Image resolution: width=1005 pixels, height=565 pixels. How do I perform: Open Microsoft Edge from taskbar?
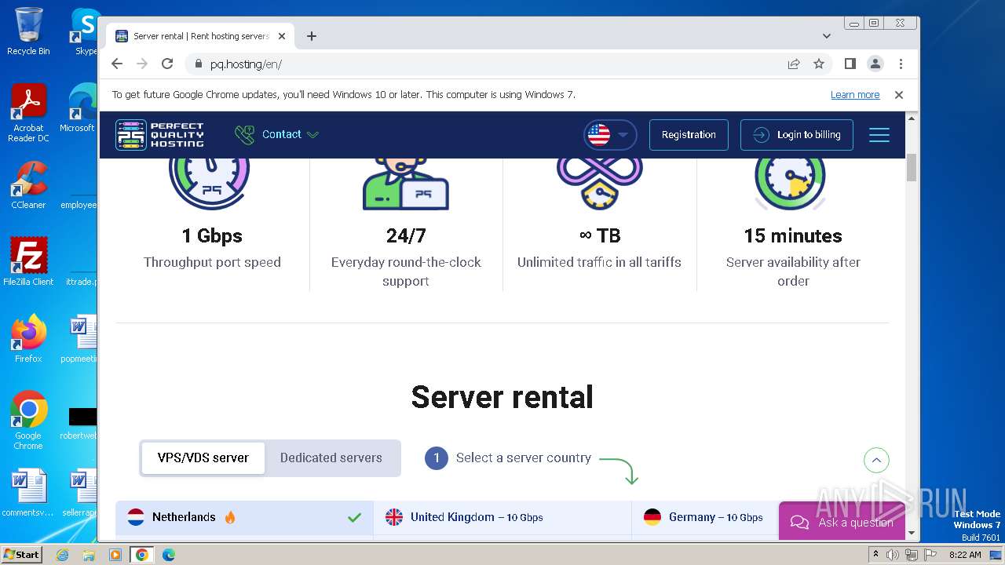click(169, 555)
